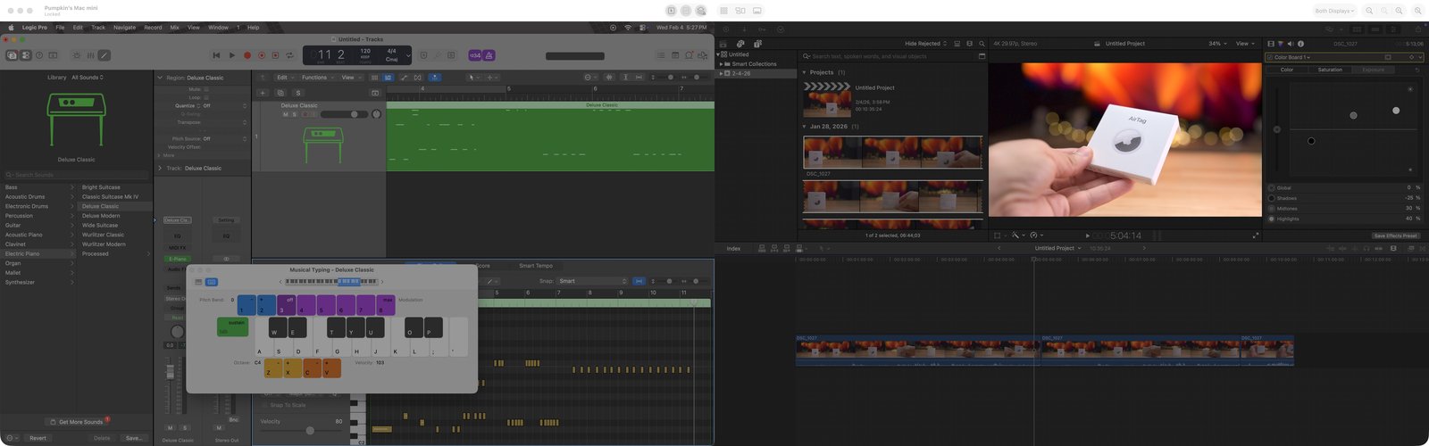Click the metronome button in Logic toolbar
Screen dimensions: 1429x446
[x=489, y=55]
